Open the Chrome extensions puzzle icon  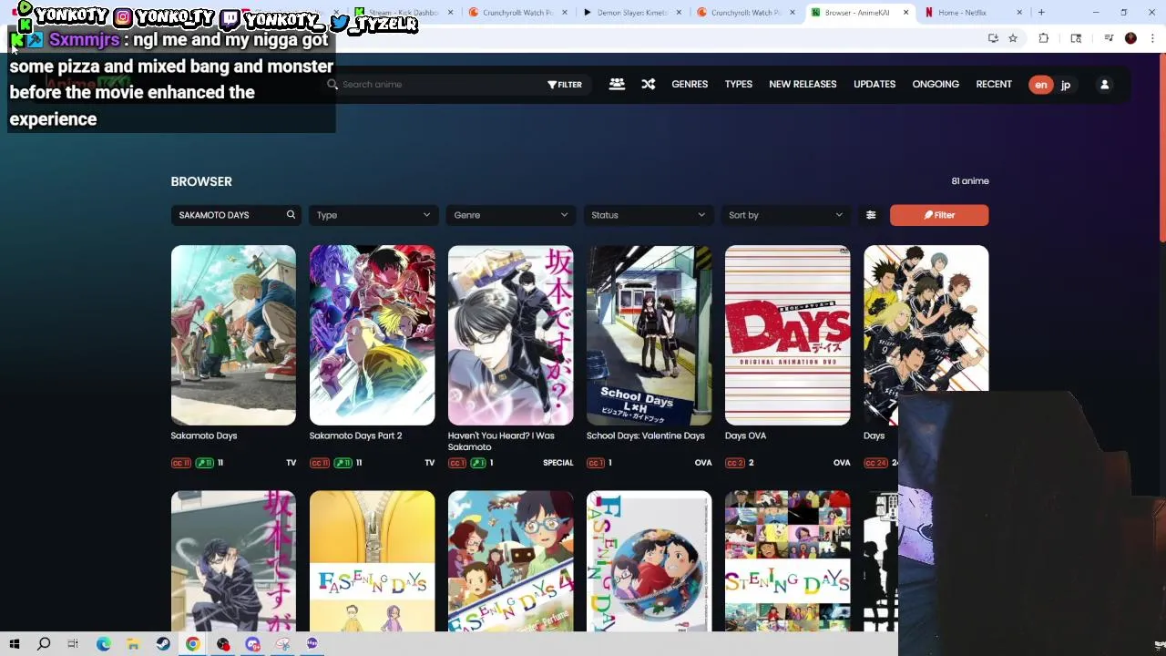point(1044,38)
